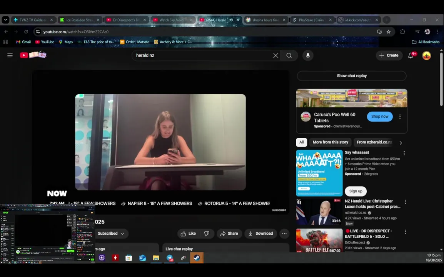
Task: Click Show chat replay button
Action: pyautogui.click(x=352, y=76)
